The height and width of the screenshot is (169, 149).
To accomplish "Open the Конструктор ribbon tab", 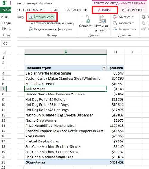I will [132, 10].
